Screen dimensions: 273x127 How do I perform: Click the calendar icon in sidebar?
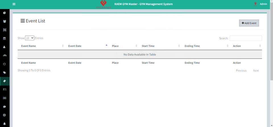[5, 38]
